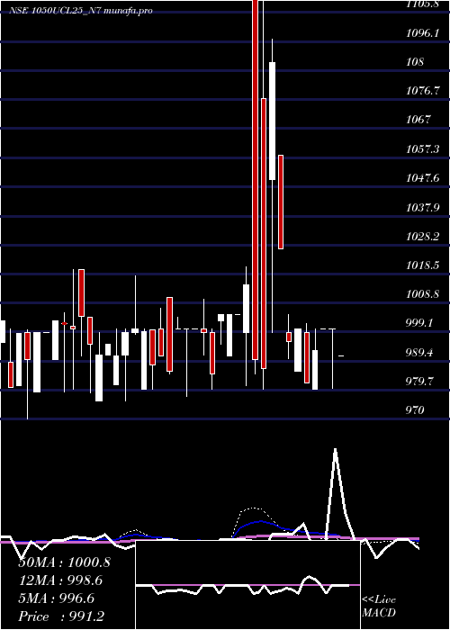Click the 5MA : 996.6 readout
This screenshot has height=630, width=450.
point(57,598)
